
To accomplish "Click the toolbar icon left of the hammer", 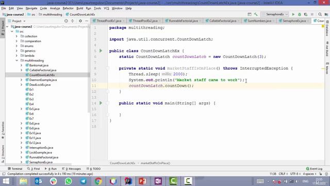I will 250,14.
